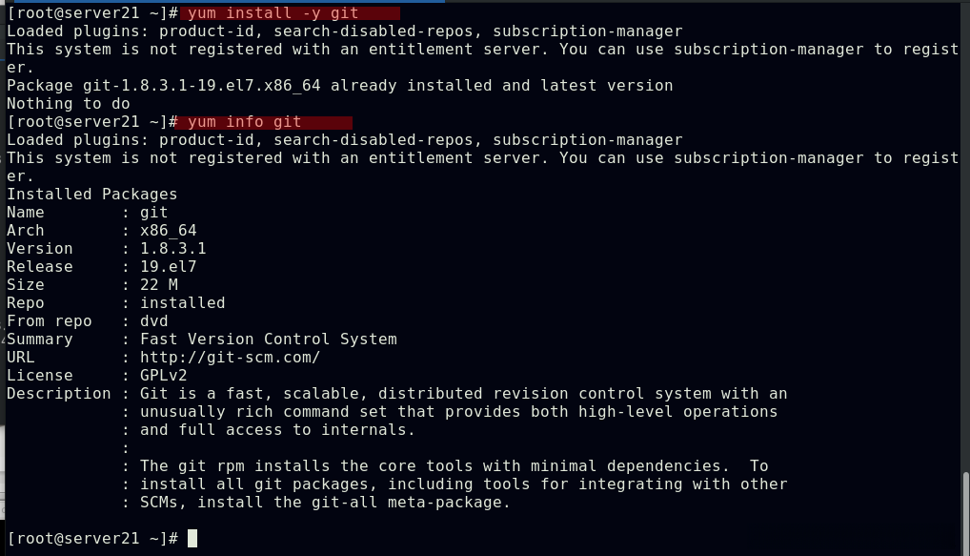Screen dimensions: 970x556
Task: Click the "Name" field label
Action: point(26,213)
